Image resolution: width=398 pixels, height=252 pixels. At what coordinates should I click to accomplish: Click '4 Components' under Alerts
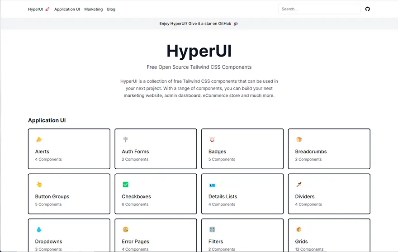click(48, 159)
